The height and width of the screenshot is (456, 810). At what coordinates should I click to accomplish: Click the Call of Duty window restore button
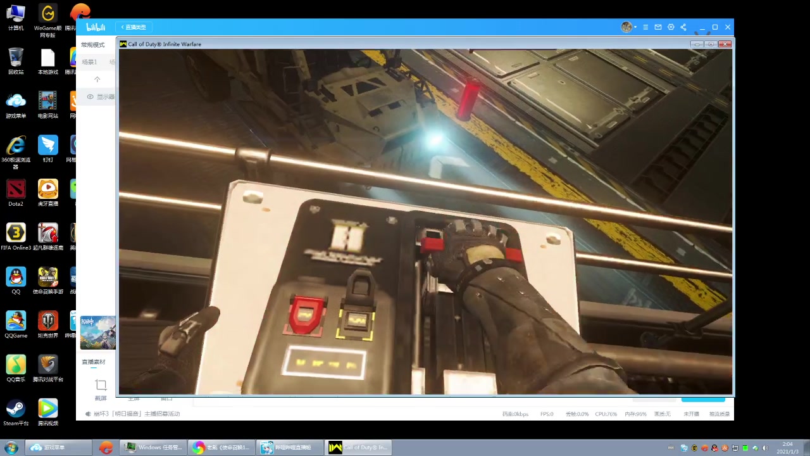coord(711,44)
